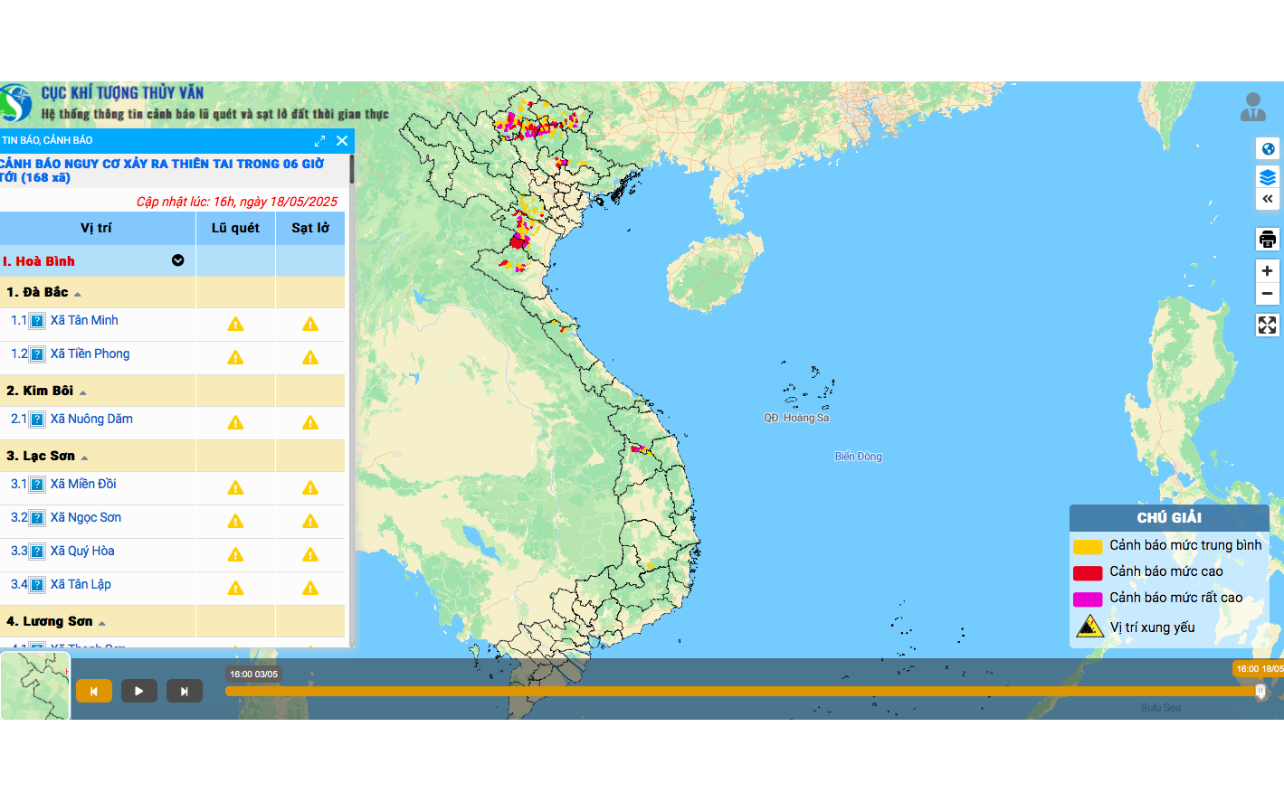
Task: Open the overview minimap thumbnail
Action: 35,686
